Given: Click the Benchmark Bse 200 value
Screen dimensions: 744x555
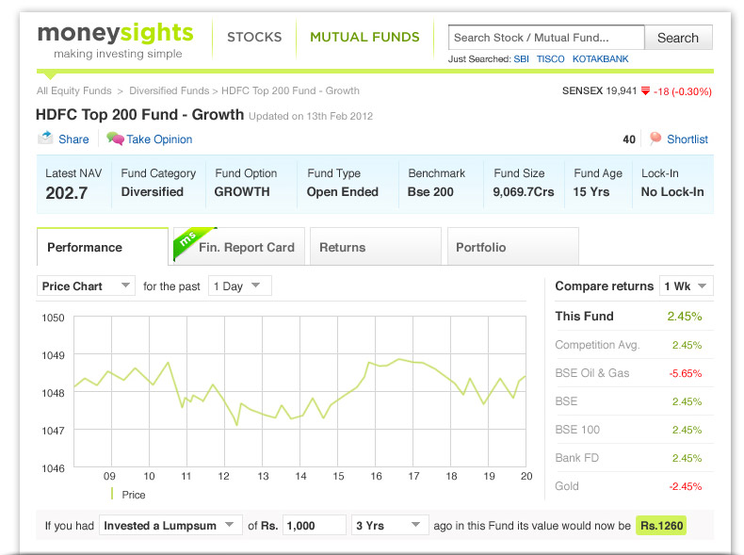Looking at the screenshot, I should (430, 192).
